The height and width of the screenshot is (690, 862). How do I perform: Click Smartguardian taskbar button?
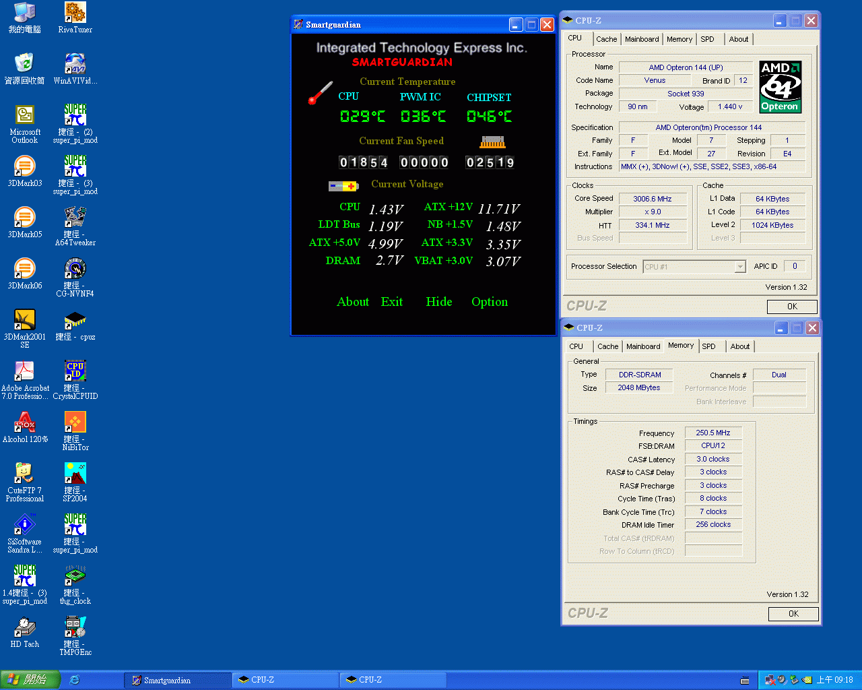175,680
